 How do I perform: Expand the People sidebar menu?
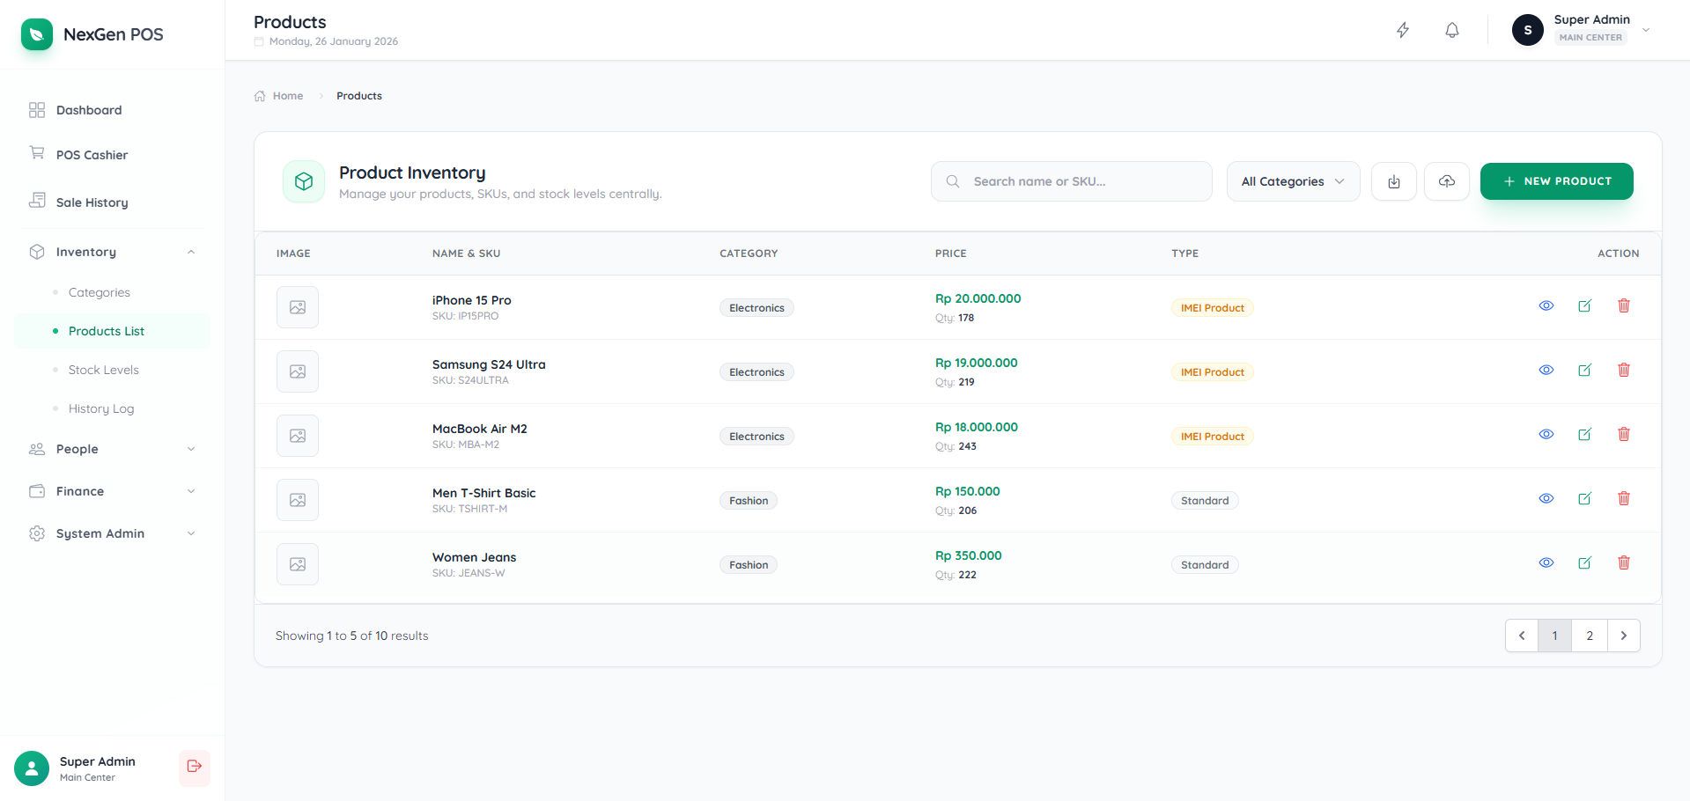pos(112,449)
